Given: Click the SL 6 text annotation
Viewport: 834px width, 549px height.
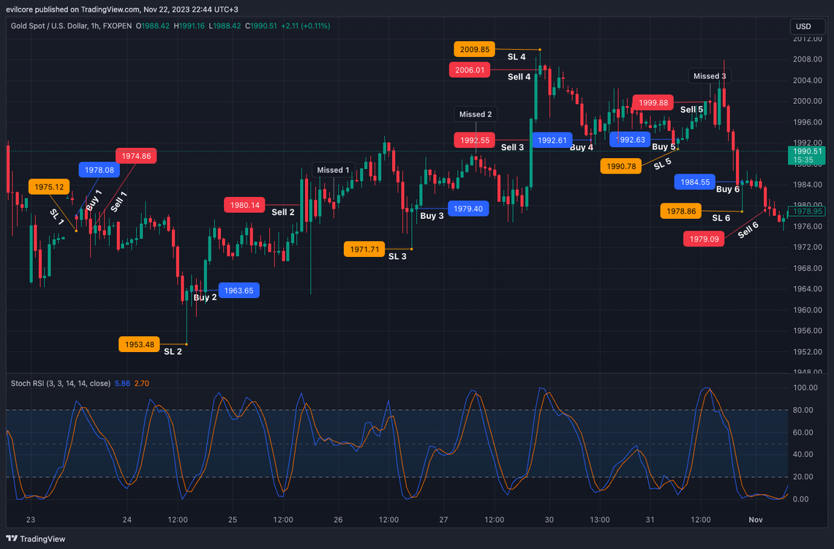Looking at the screenshot, I should [x=721, y=217].
